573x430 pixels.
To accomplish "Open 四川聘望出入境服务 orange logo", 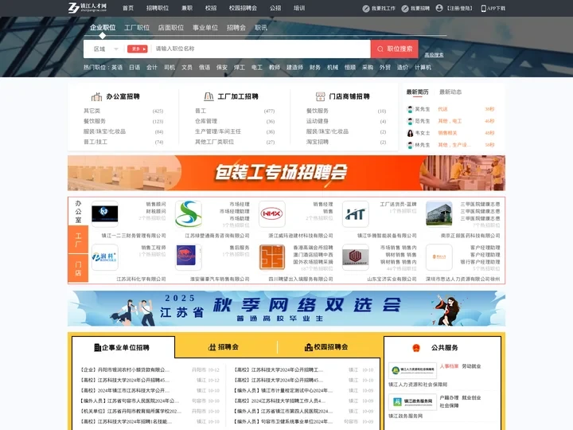I will [272, 257].
